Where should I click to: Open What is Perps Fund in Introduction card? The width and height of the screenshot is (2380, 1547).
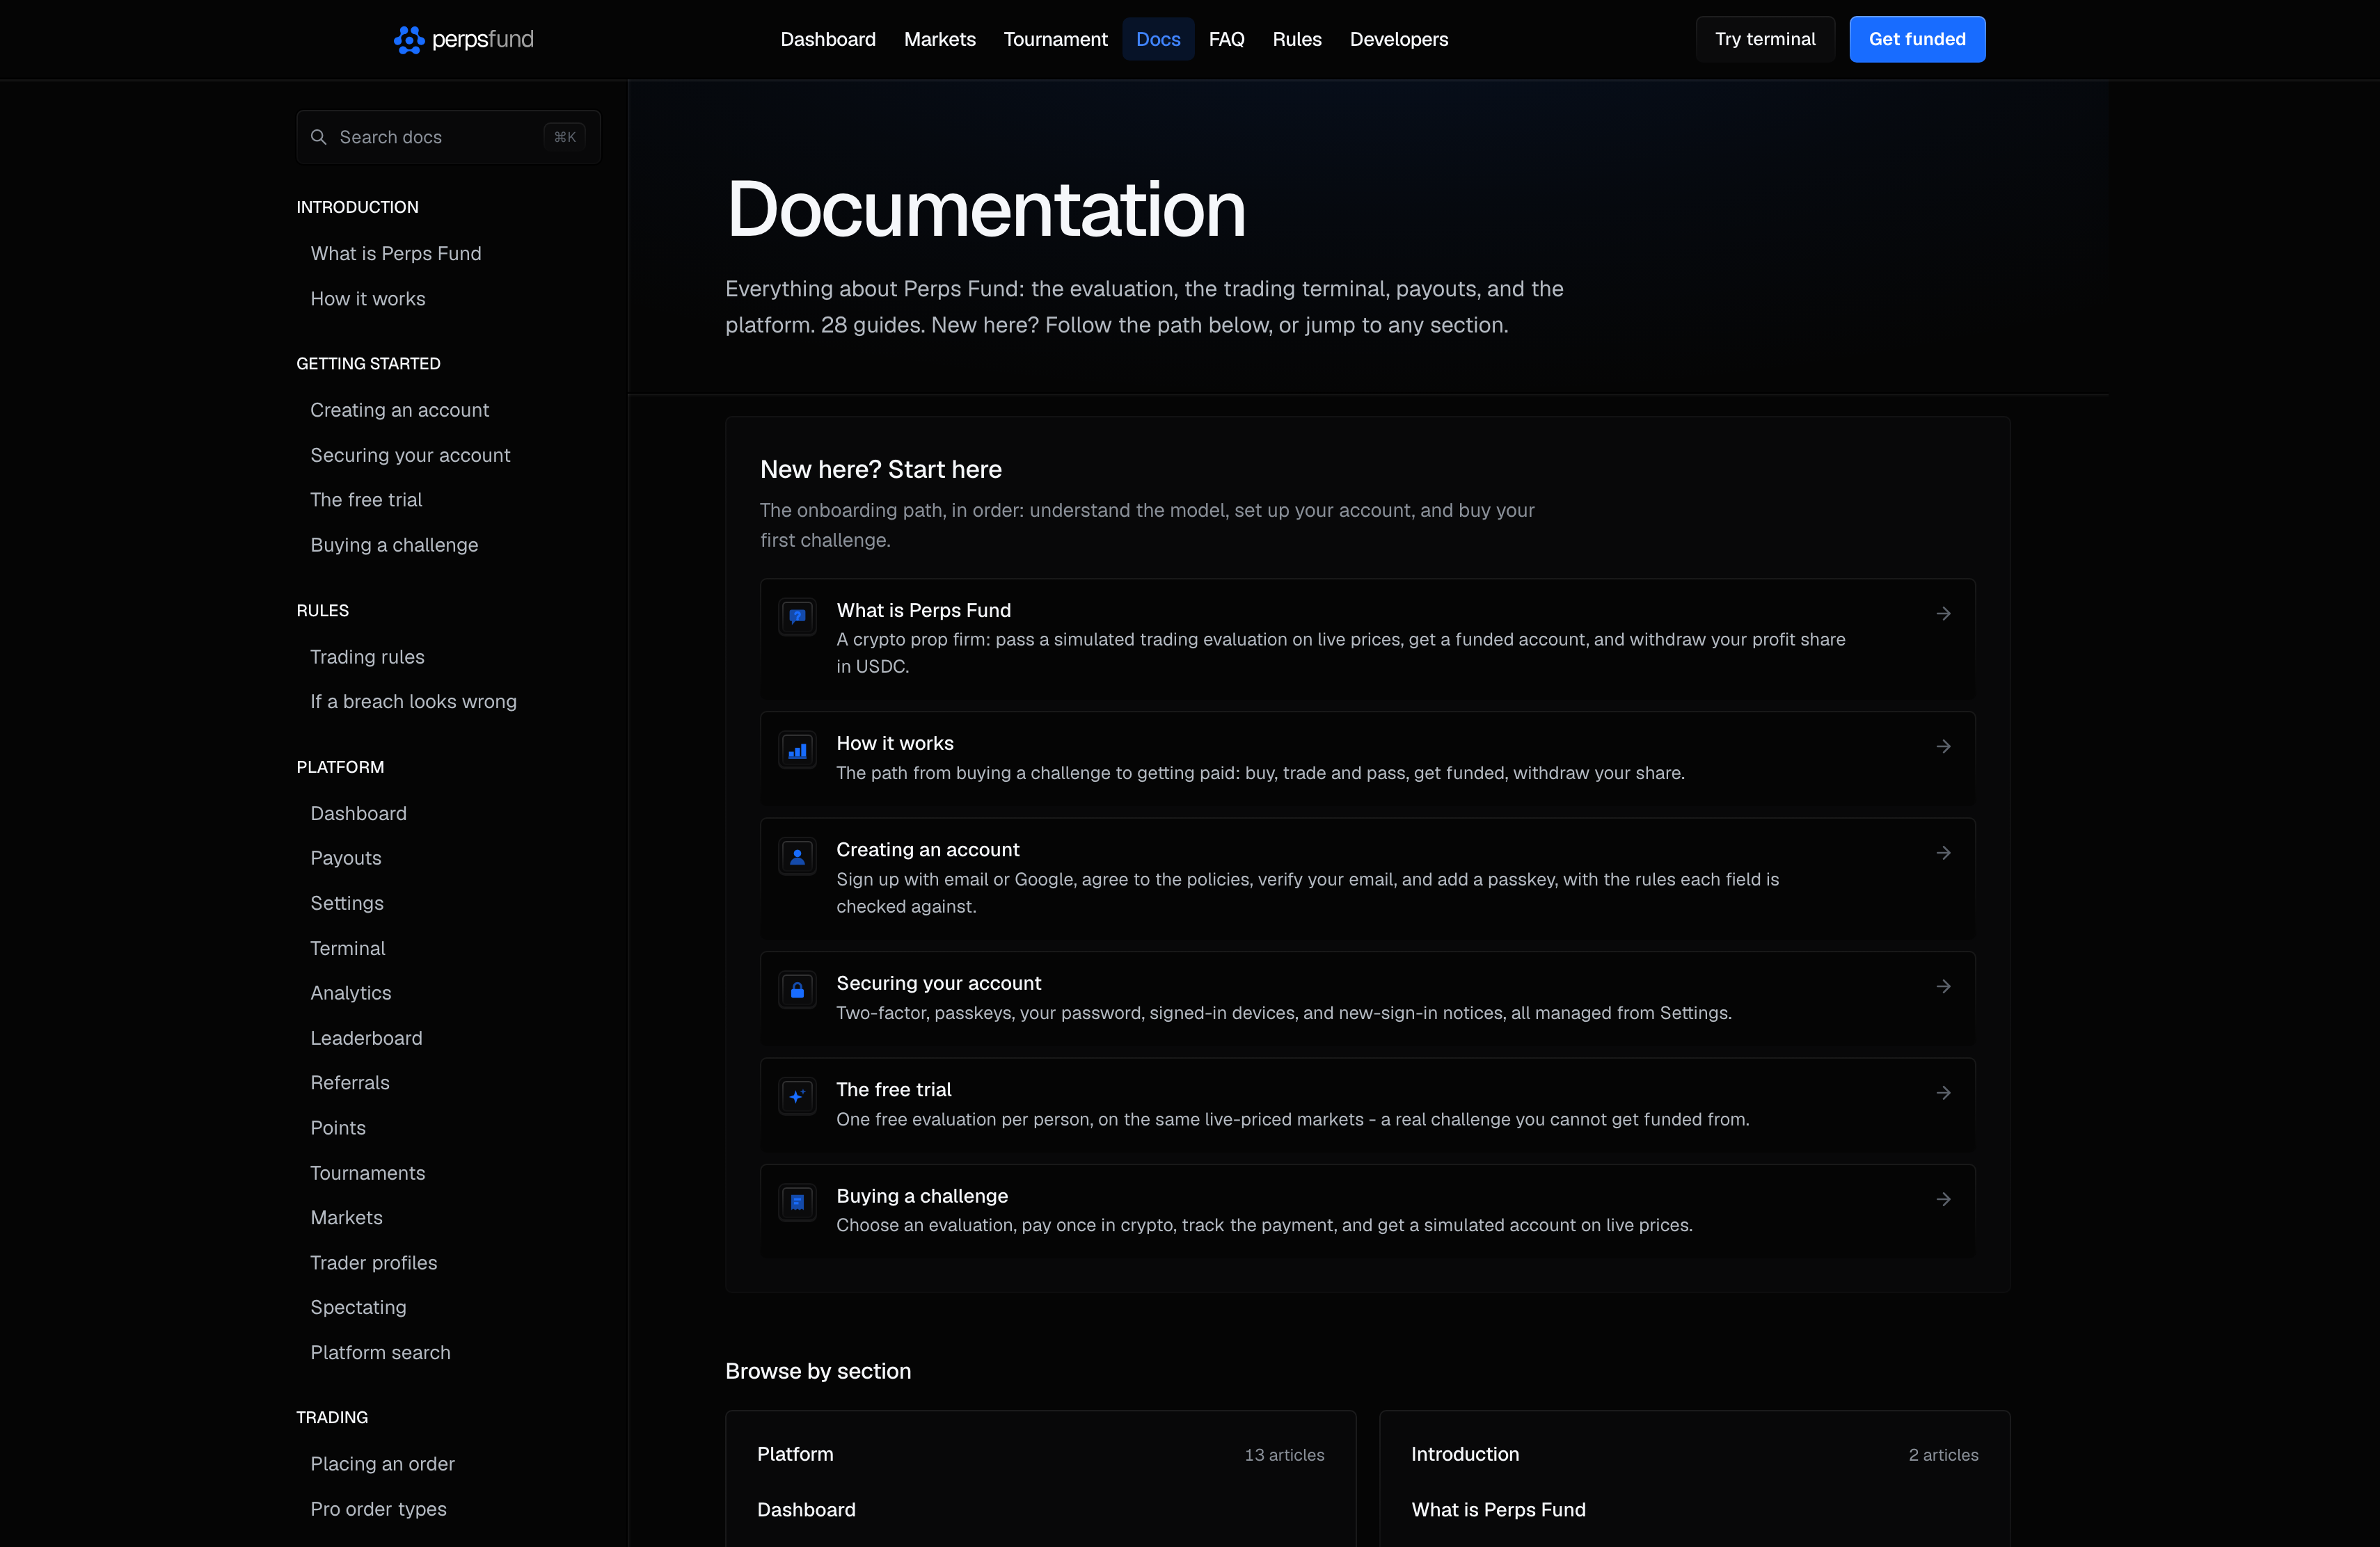[x=1498, y=1510]
